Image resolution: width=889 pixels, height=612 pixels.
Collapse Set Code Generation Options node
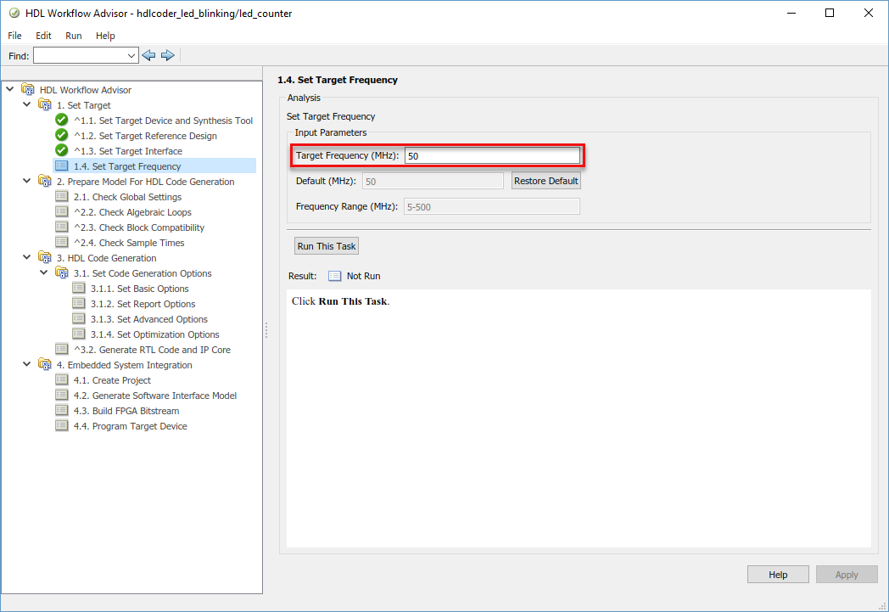(x=44, y=273)
